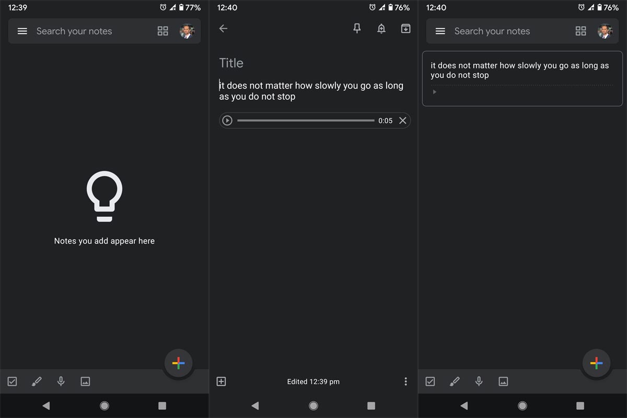This screenshot has height=418, width=627.
Task: Remove the audio clip with the X
Action: (402, 121)
